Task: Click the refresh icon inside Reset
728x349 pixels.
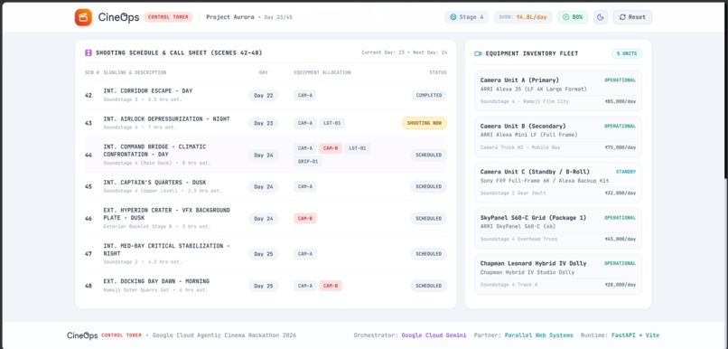Action: point(622,17)
